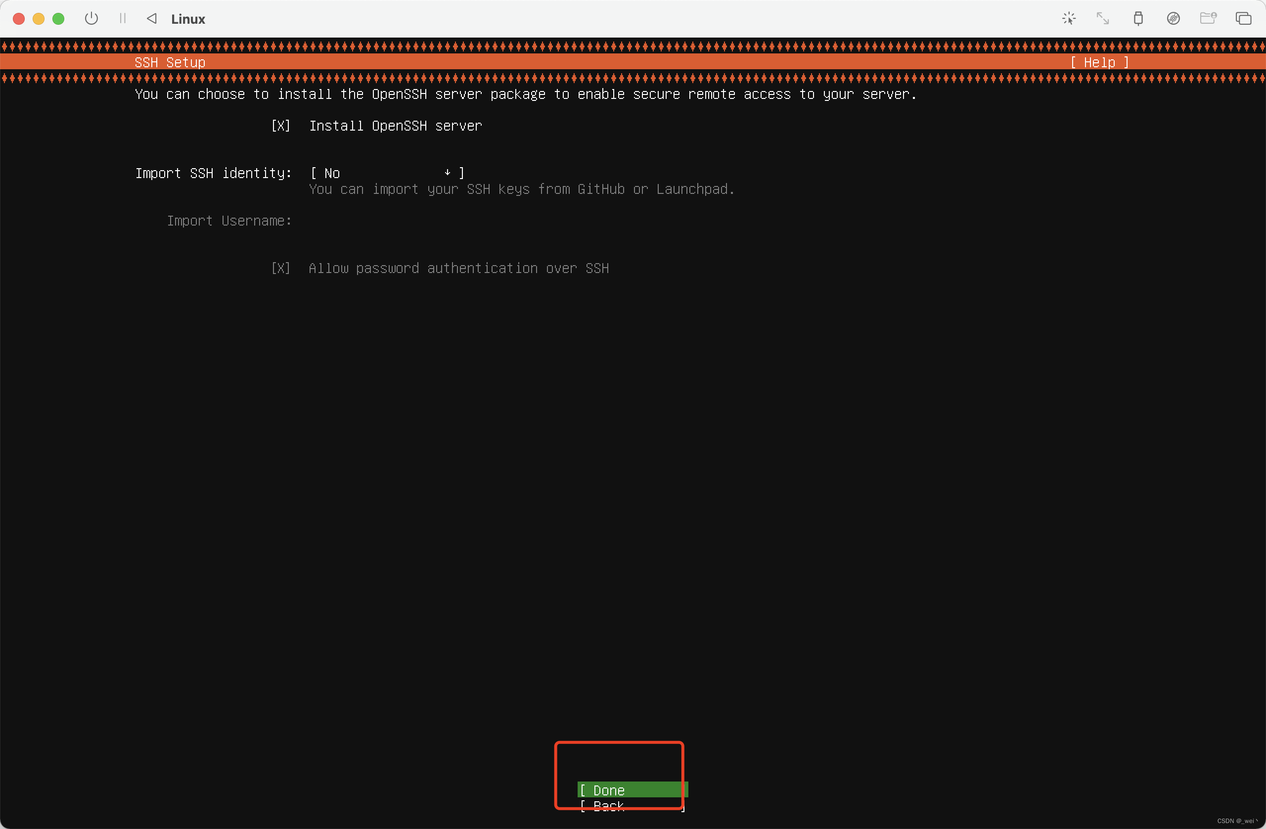Screen dimensions: 1266x829
Task: Click the overlapping windows icon
Action: pos(1243,19)
